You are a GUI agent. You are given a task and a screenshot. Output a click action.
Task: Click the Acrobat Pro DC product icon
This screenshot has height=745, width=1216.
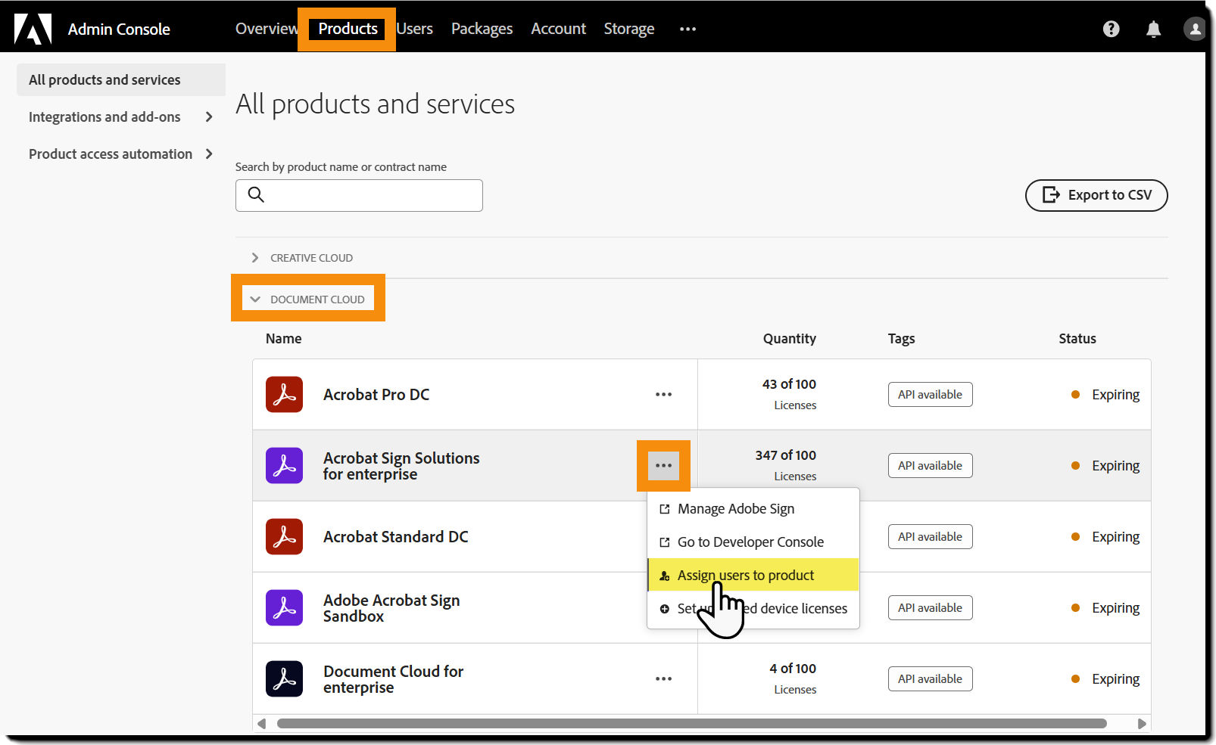click(x=284, y=394)
